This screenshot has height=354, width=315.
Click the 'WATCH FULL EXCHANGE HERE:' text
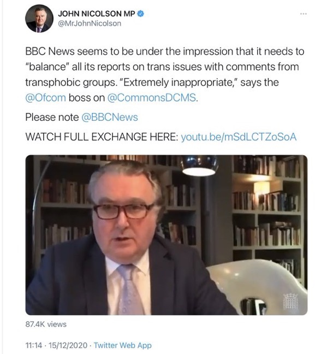tap(102, 137)
